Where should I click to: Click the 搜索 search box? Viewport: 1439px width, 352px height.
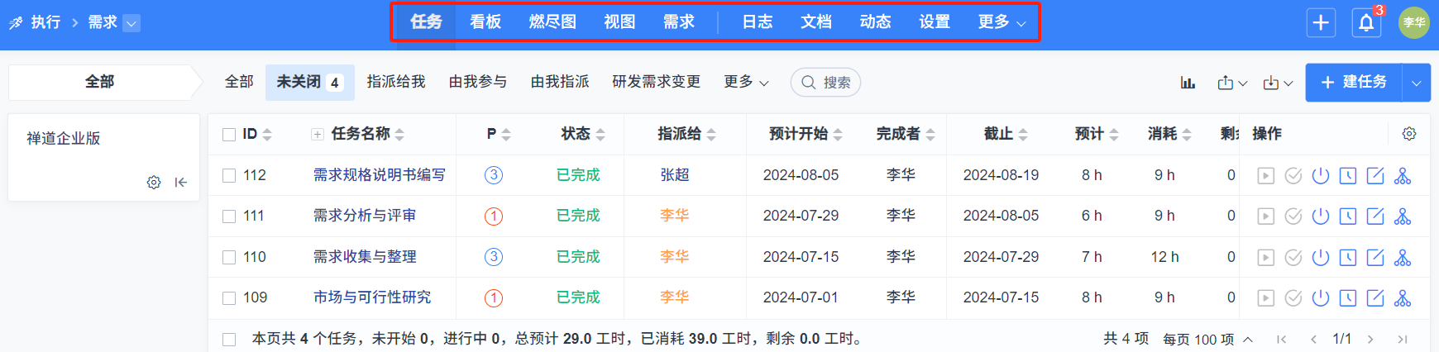[x=825, y=83]
